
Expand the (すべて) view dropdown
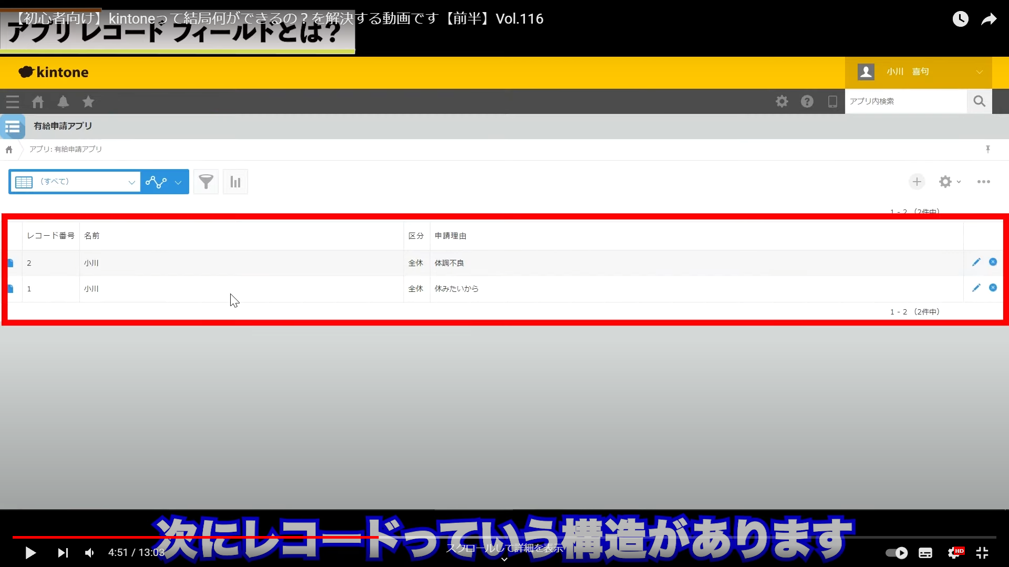tap(131, 182)
